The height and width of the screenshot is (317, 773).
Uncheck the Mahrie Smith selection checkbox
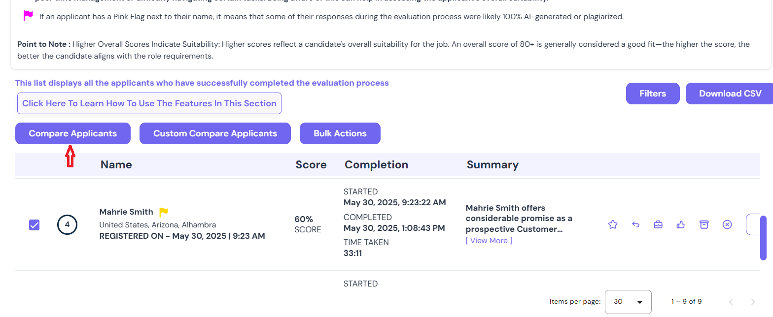point(34,225)
